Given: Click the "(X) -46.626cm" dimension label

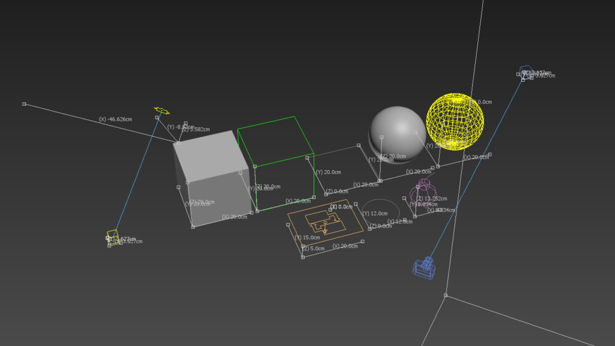Looking at the screenshot, I should pyautogui.click(x=115, y=120).
